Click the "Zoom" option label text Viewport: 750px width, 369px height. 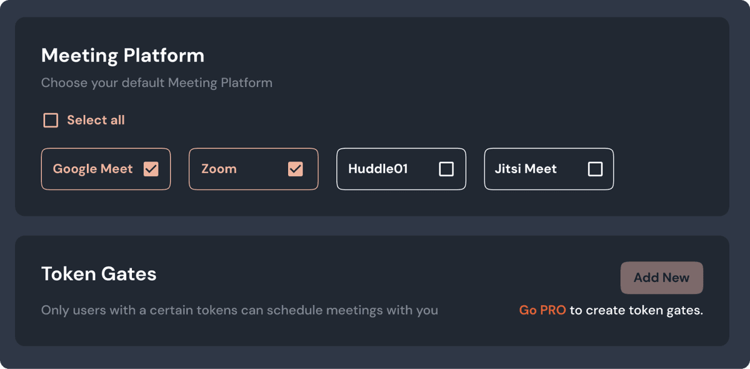219,169
